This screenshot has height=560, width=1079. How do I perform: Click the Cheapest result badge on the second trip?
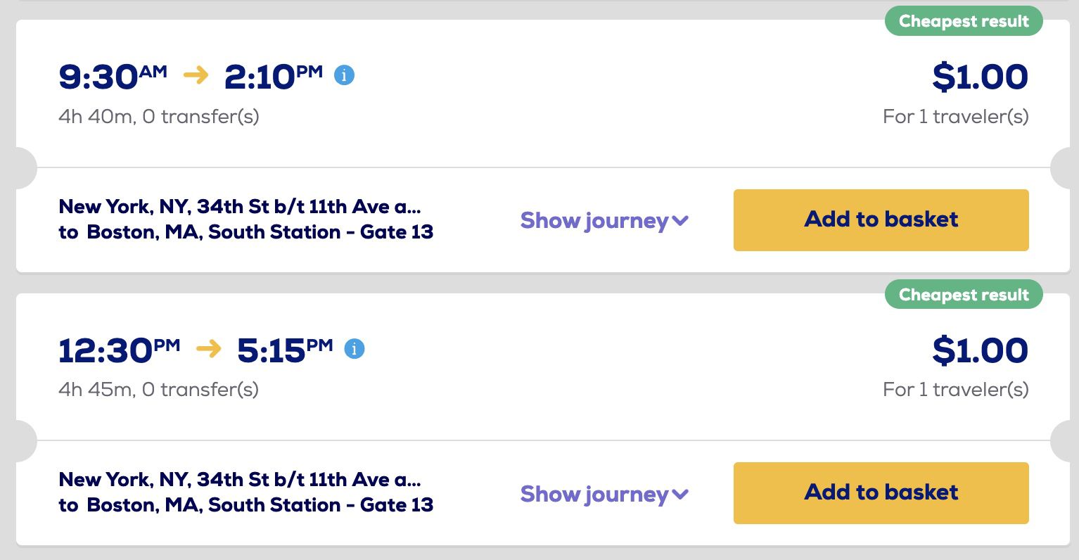click(x=963, y=294)
